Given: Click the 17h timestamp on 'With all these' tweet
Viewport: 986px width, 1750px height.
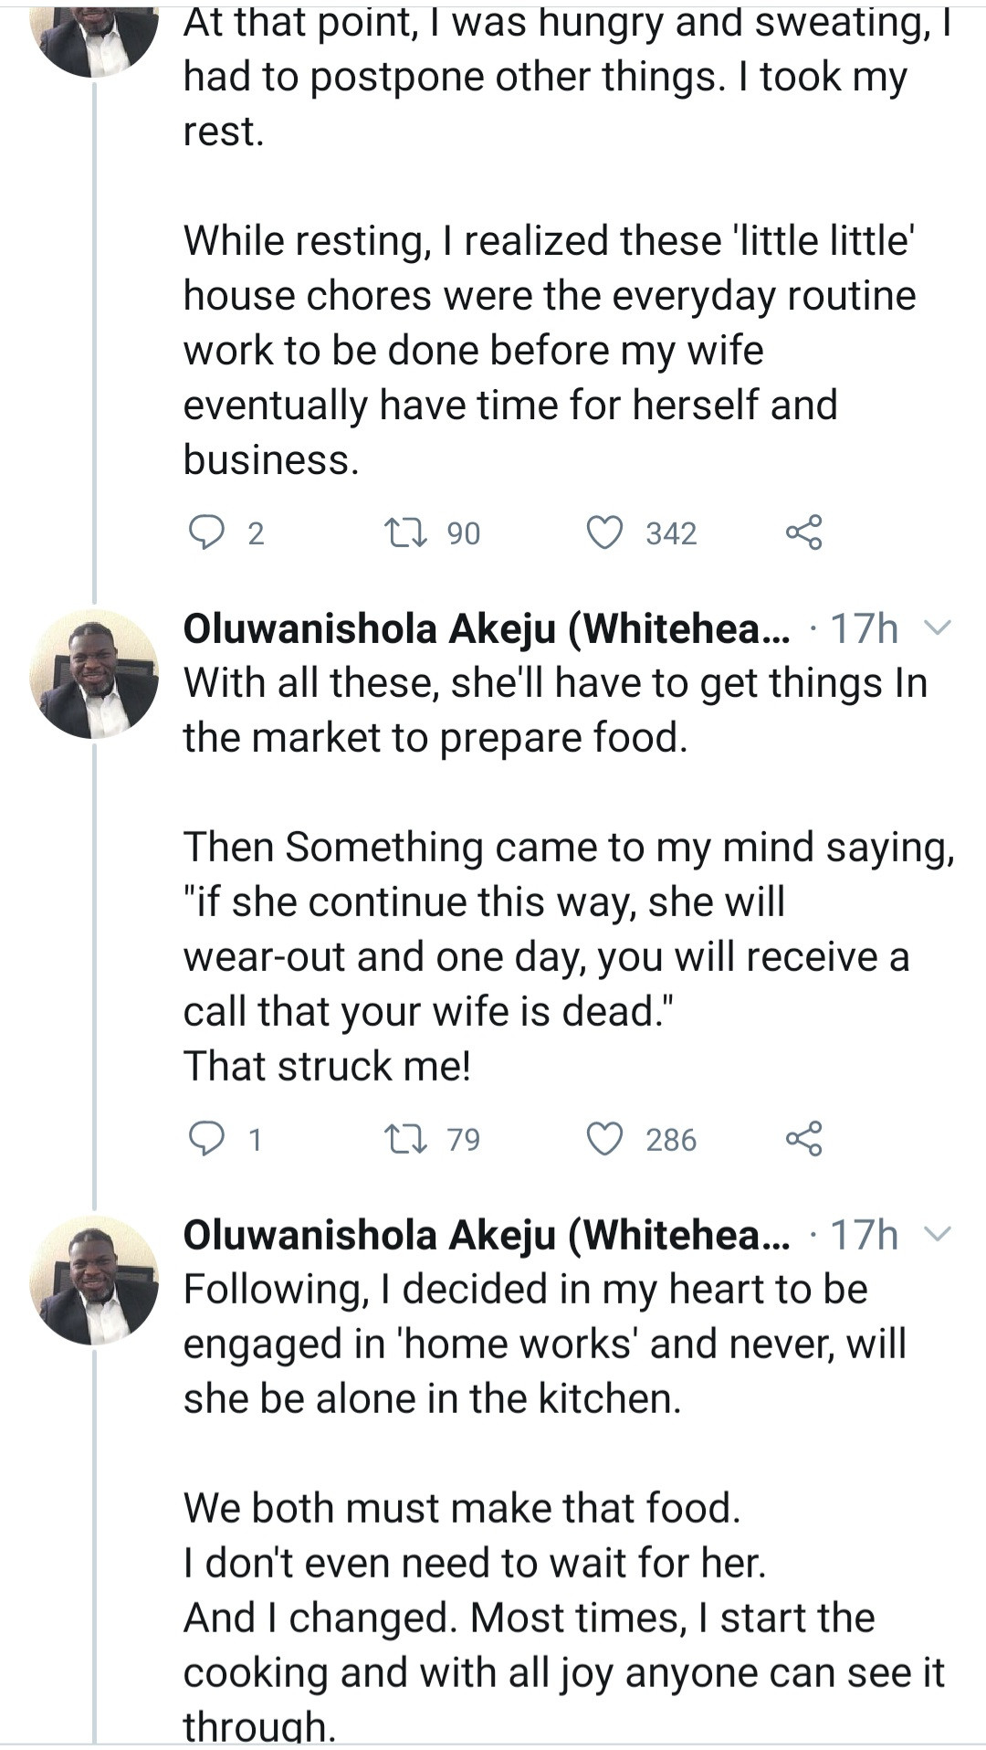Looking at the screenshot, I should point(864,628).
